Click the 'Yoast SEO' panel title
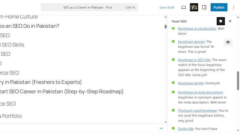Viewport: 240px width, 138px height. (179, 21)
